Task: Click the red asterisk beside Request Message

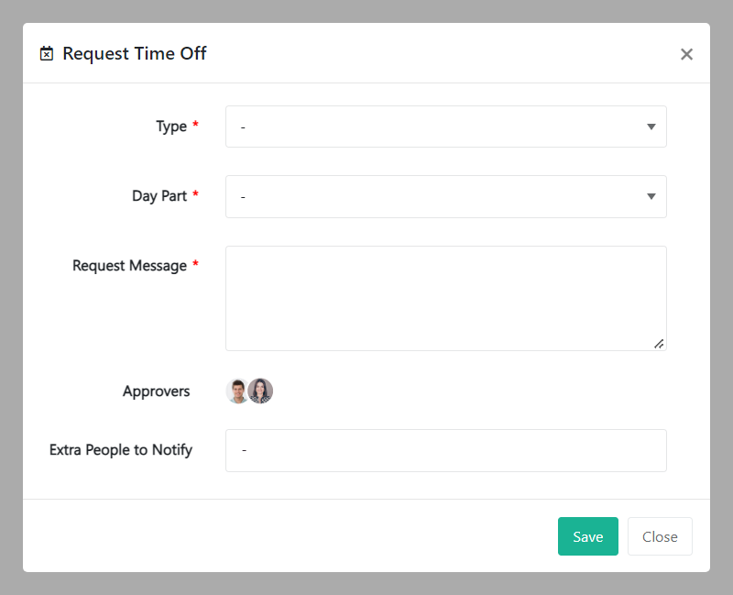Action: [195, 266]
